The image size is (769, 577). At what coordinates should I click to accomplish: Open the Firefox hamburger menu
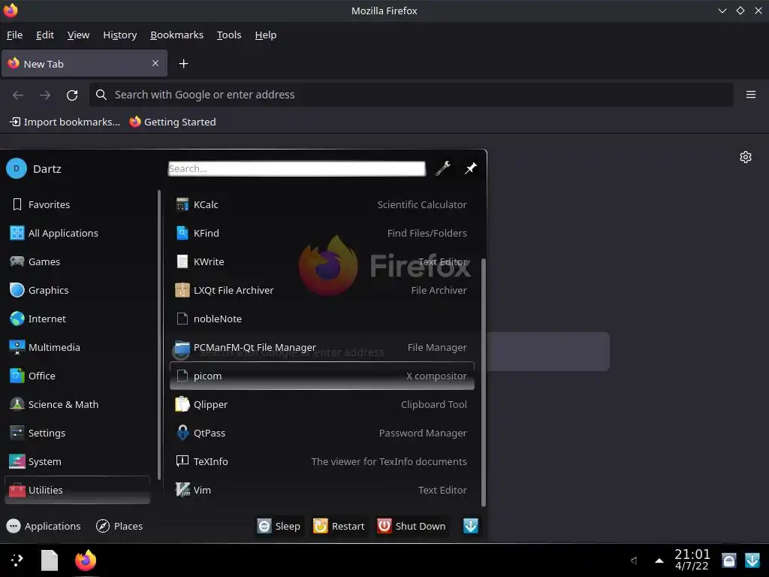[x=751, y=95]
